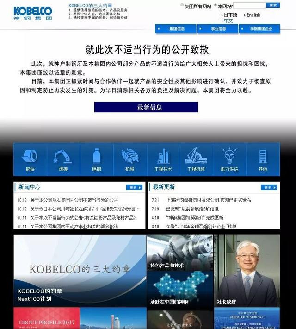Click the 电力供应 light bulb icon
296x329 pixels.
tap(229, 159)
